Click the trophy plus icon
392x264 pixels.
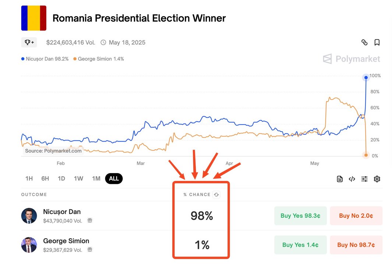pos(29,42)
